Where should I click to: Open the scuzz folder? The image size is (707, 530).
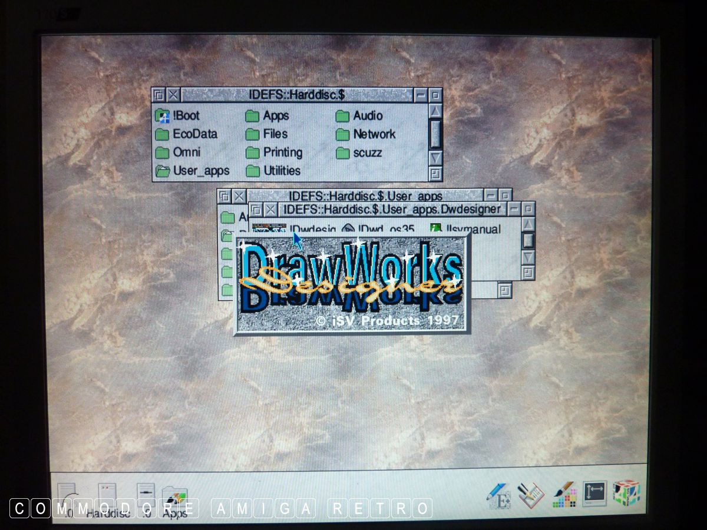pos(343,153)
